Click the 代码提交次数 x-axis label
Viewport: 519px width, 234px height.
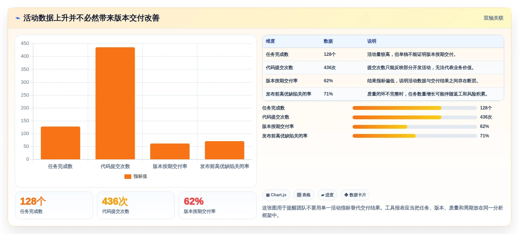pyautogui.click(x=115, y=166)
